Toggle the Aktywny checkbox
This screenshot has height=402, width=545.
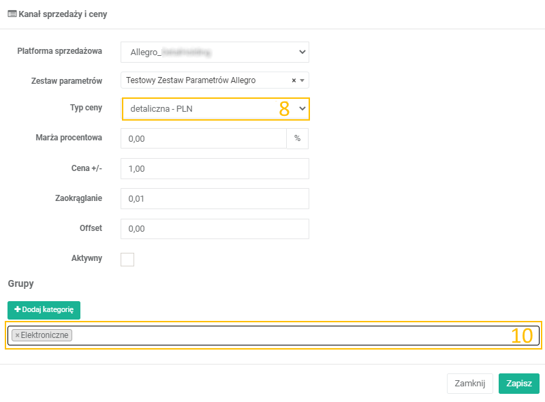(127, 260)
